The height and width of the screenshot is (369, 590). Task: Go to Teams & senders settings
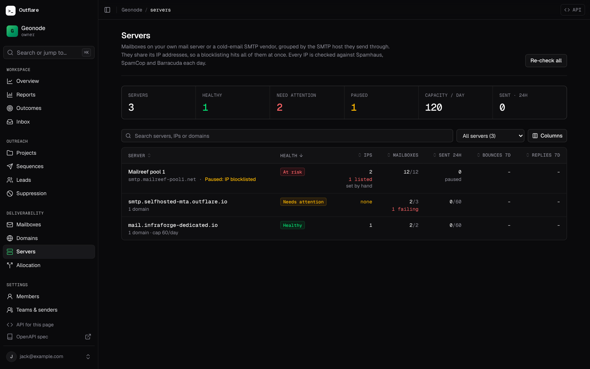pos(49,310)
